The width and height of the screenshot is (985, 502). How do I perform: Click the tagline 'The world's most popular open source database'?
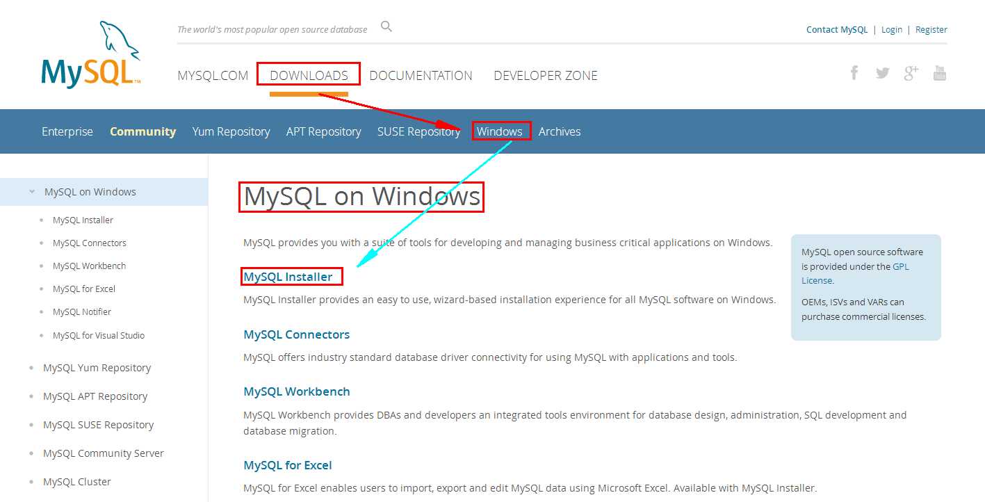[x=272, y=30]
